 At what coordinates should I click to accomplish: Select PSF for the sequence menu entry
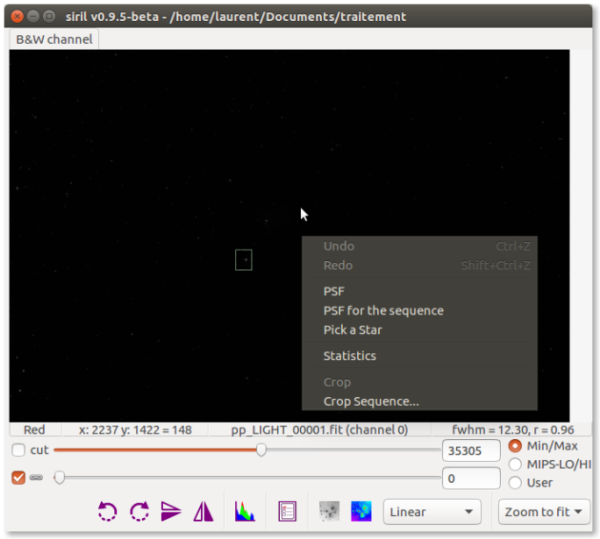[x=383, y=310]
